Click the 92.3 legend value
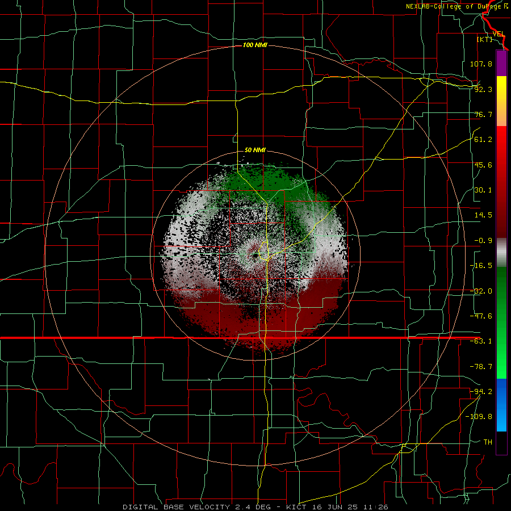This screenshot has width=511, height=511. pos(483,89)
